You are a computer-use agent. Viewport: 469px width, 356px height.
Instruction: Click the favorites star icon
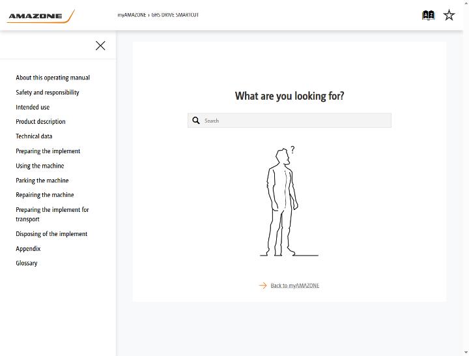(x=449, y=15)
